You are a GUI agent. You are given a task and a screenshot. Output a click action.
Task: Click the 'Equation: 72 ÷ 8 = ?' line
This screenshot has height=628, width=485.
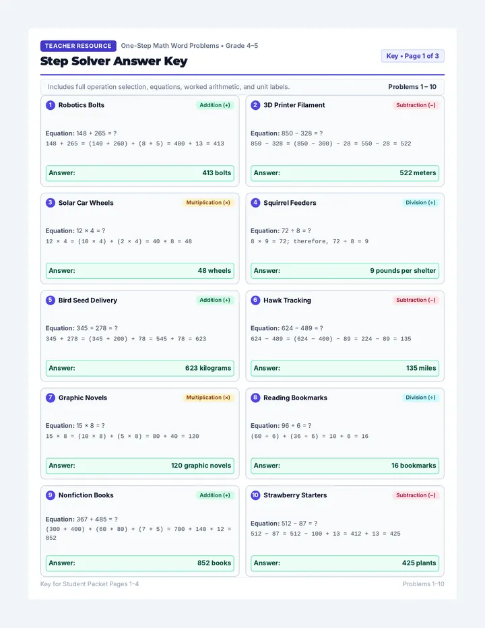[281, 230]
